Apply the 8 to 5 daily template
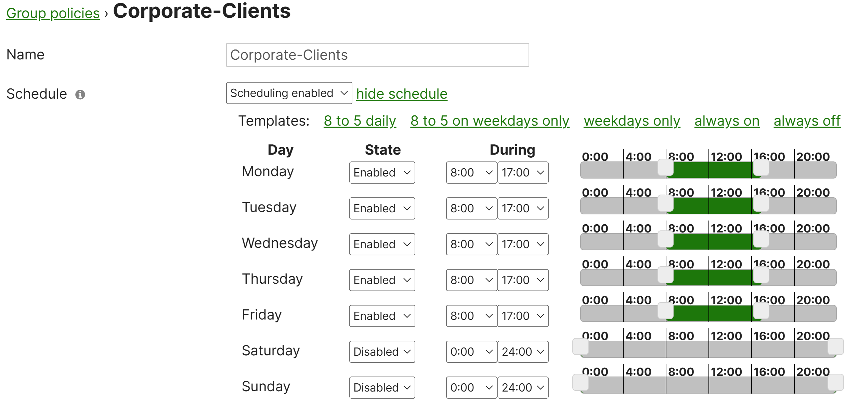The height and width of the screenshot is (411, 859). tap(360, 121)
